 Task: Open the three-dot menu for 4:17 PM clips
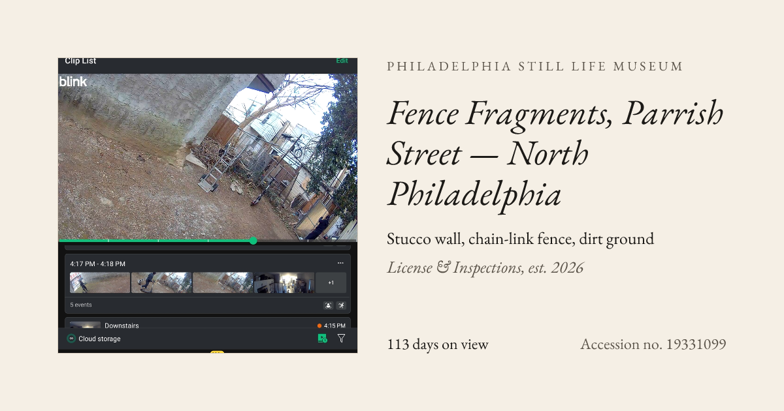coord(340,264)
